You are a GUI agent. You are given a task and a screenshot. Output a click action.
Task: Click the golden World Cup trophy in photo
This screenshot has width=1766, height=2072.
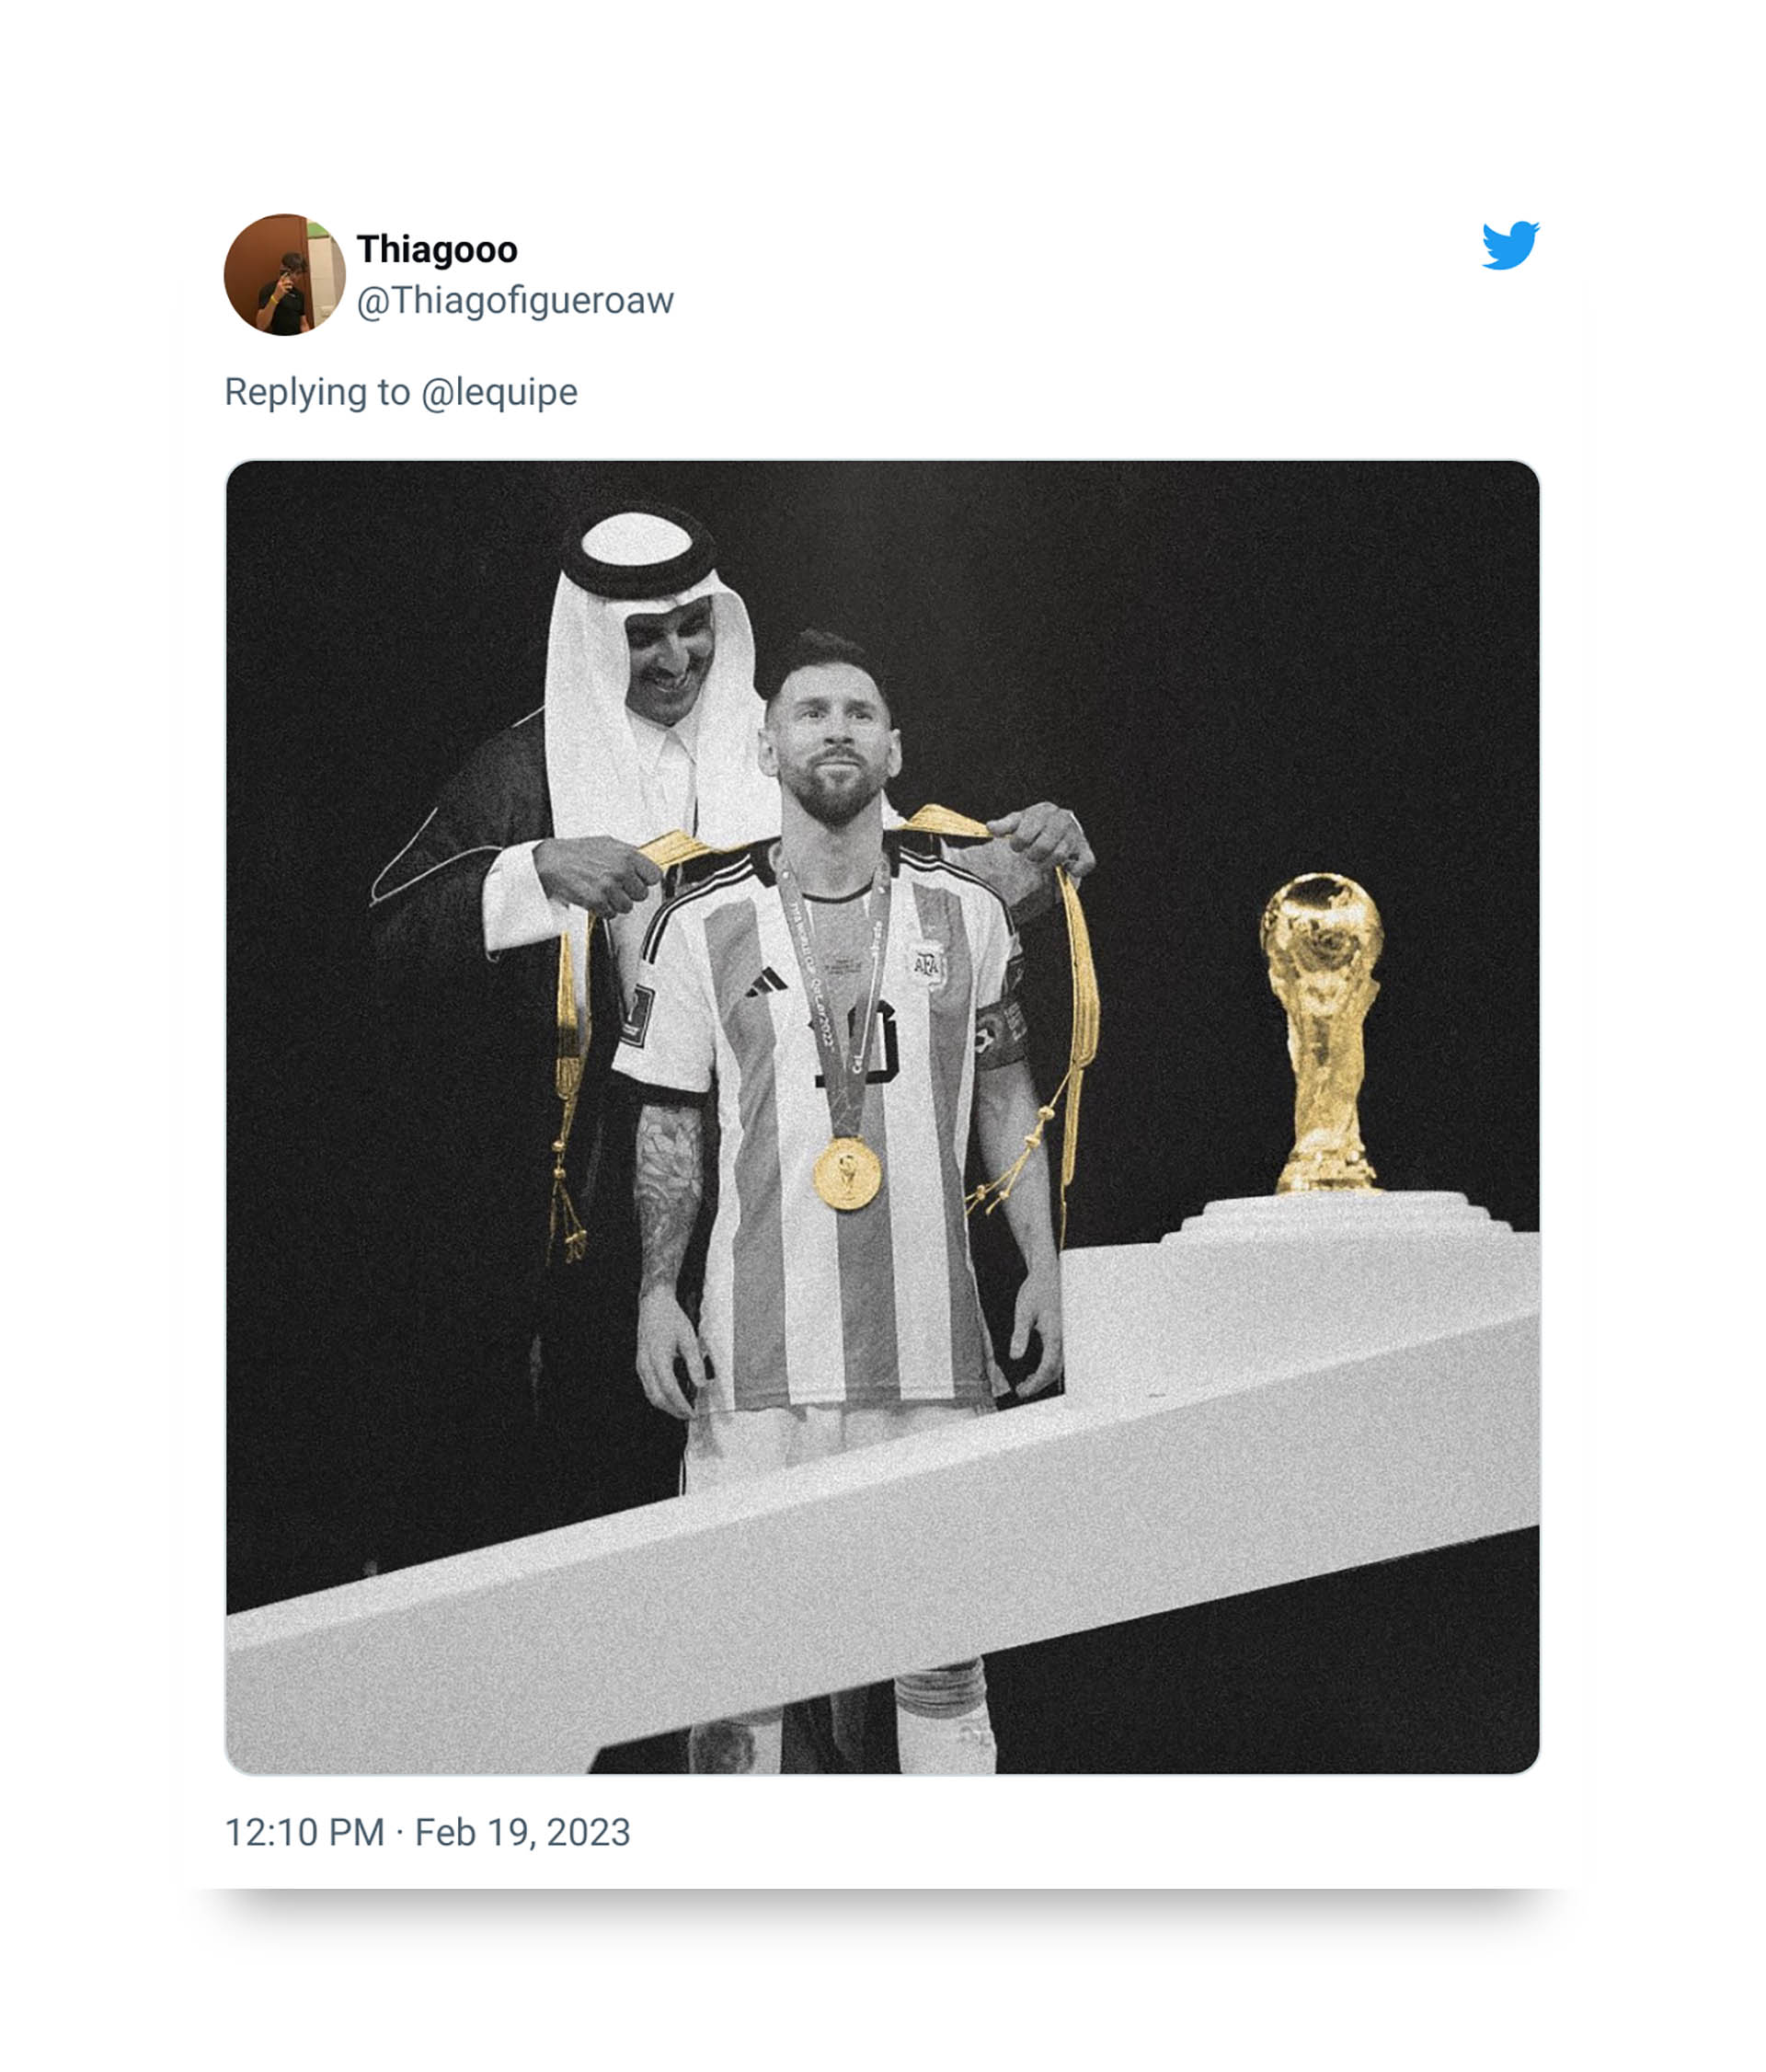click(1323, 1030)
